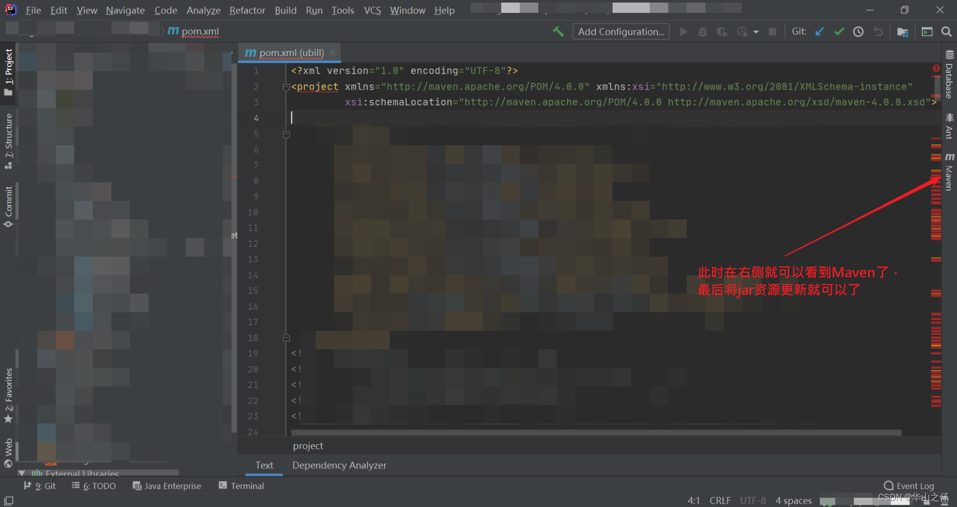The width and height of the screenshot is (957, 507).
Task: Change CRLF line separator setting
Action: coord(720,501)
